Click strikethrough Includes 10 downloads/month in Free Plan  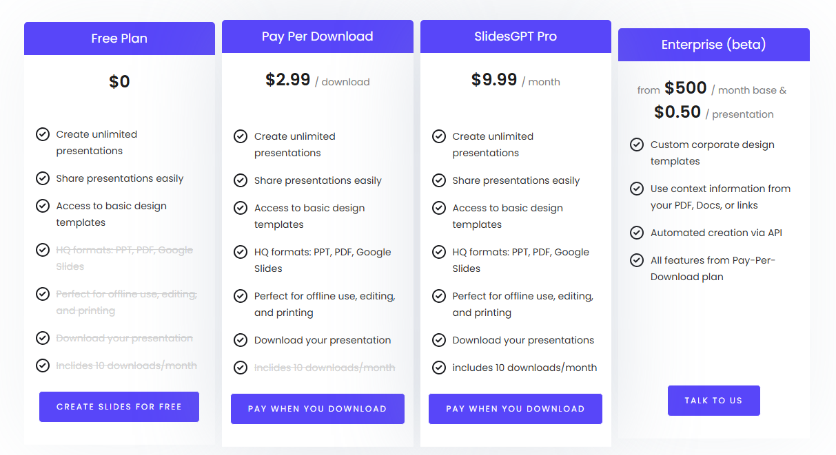coord(127,366)
